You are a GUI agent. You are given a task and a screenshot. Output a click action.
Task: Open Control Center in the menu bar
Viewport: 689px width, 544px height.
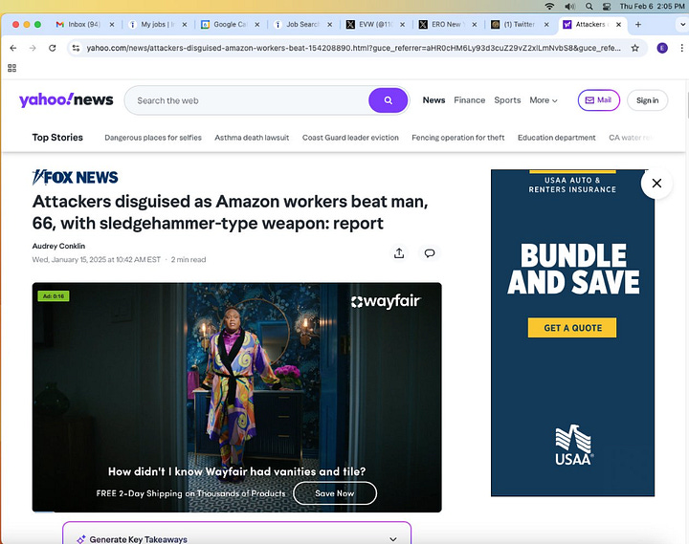pos(607,6)
